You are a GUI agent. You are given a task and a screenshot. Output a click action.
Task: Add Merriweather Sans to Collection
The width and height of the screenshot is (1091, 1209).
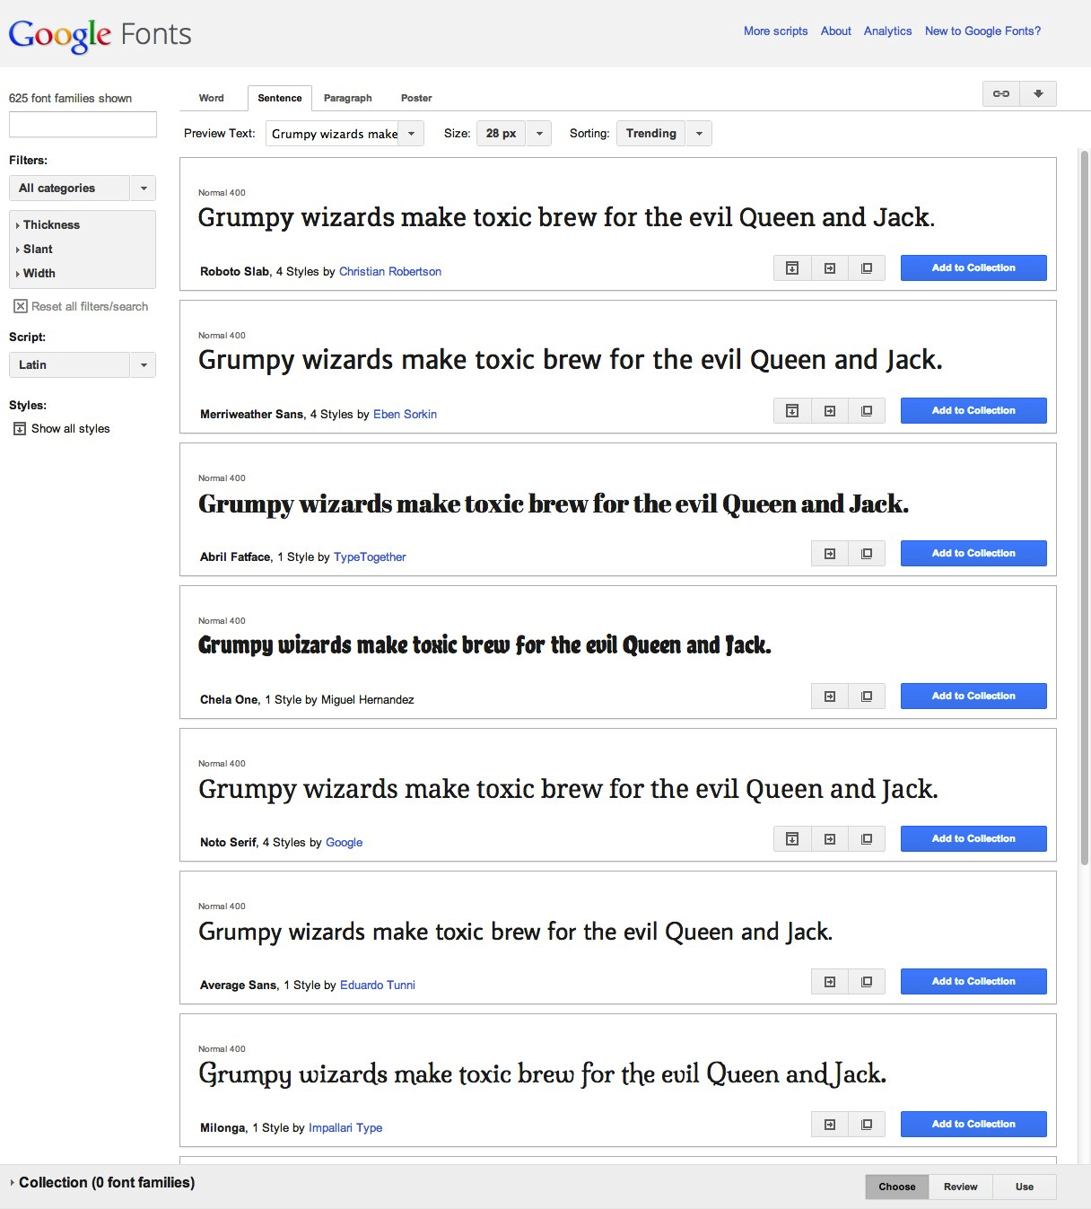(973, 410)
